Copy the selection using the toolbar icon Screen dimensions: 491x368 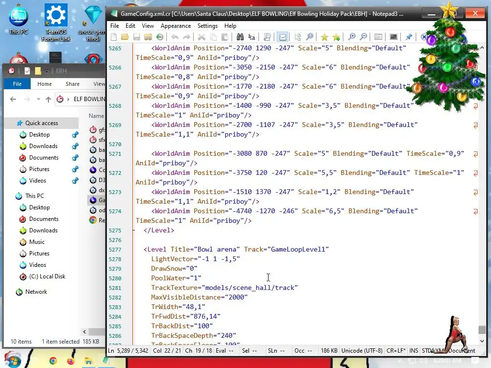[x=213, y=37]
